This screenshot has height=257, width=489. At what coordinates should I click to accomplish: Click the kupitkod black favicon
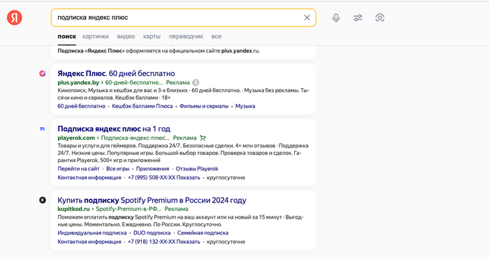click(x=43, y=200)
